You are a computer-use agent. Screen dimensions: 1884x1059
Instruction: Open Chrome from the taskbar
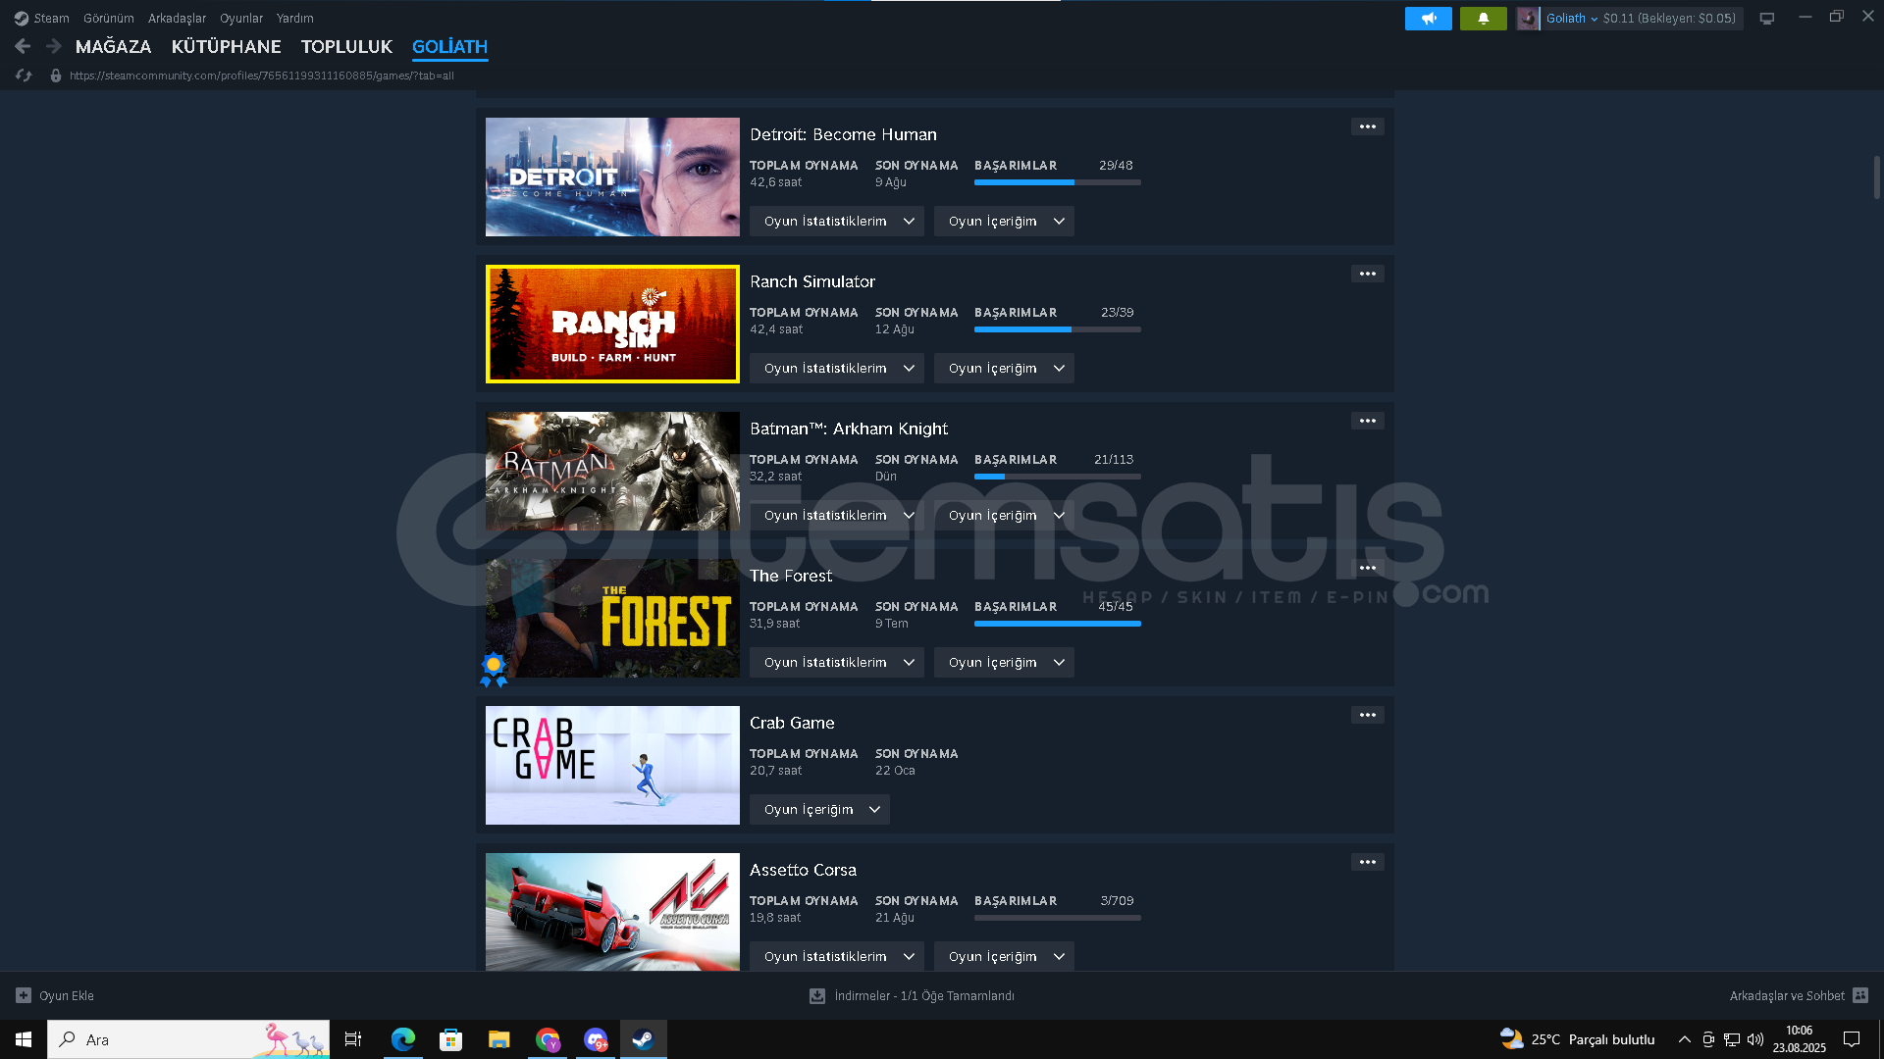(x=548, y=1039)
